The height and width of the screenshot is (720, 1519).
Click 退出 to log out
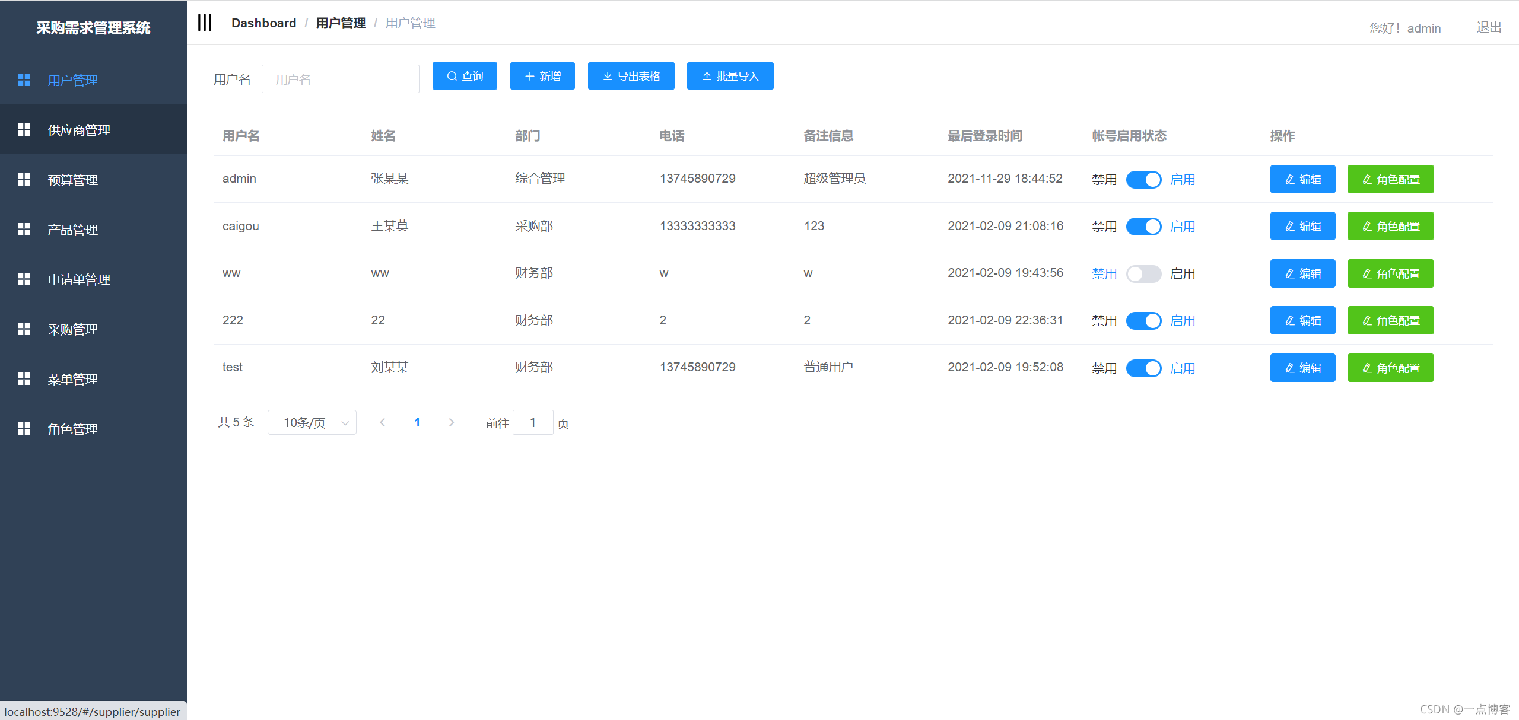[x=1489, y=27]
